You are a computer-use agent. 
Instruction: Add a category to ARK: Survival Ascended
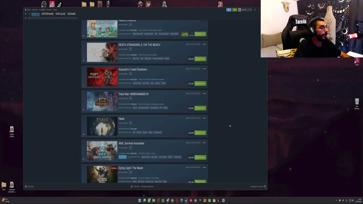click(x=130, y=148)
